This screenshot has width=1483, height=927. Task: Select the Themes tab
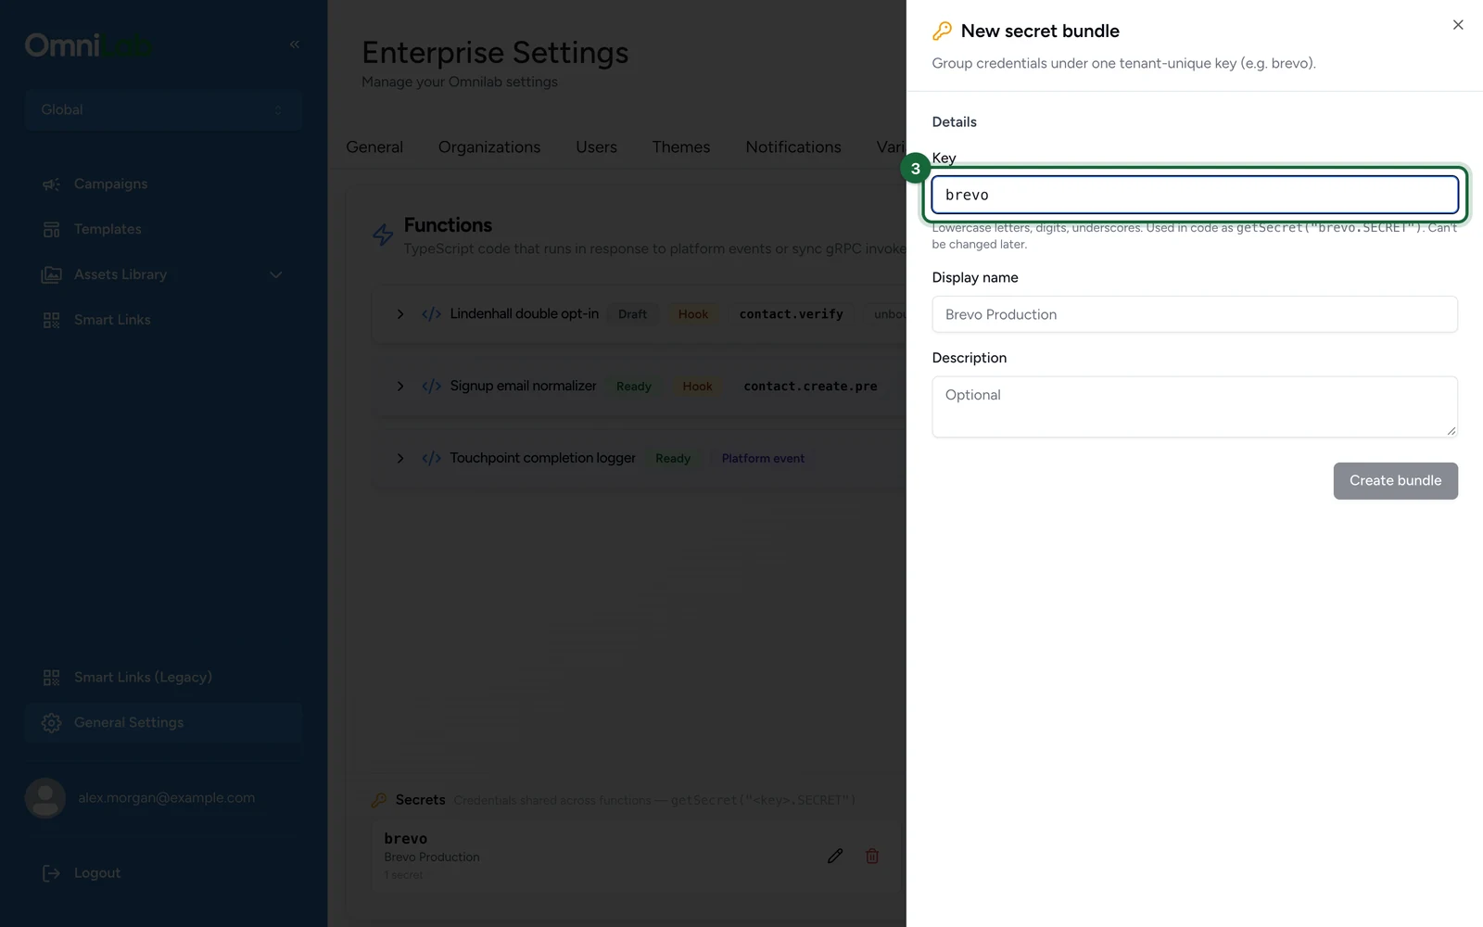[x=681, y=147]
